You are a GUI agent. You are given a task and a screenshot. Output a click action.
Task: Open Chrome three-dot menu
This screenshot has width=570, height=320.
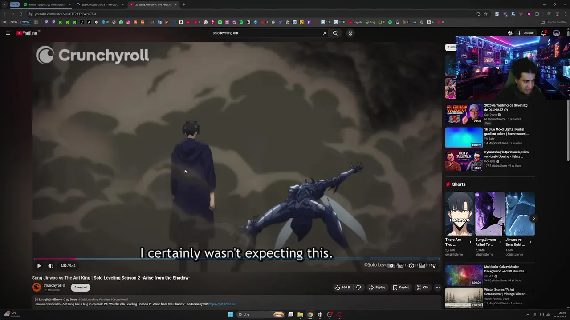[x=566, y=14]
